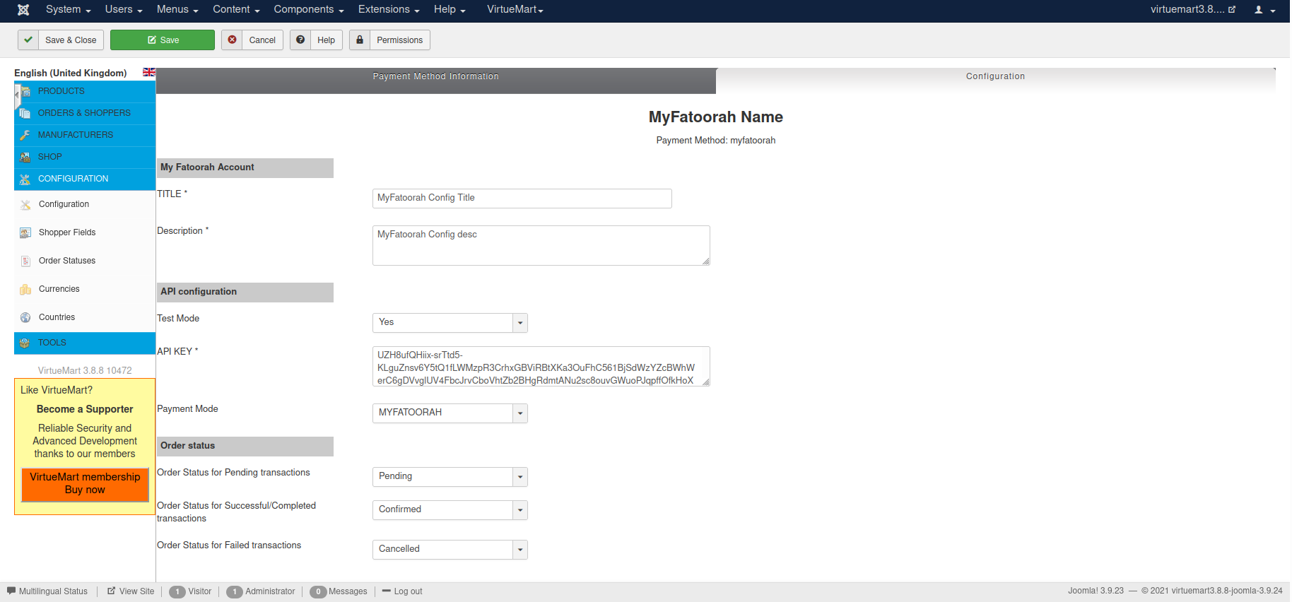The image size is (1292, 602).
Task: Select Currencies in sidebar
Action: click(59, 289)
